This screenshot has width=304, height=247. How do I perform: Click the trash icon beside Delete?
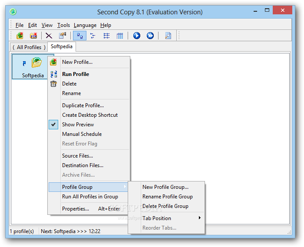pyautogui.click(x=53, y=84)
